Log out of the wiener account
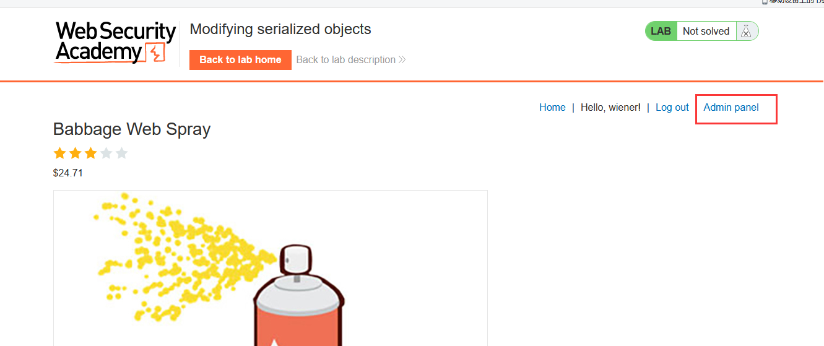824x346 pixels. [672, 108]
